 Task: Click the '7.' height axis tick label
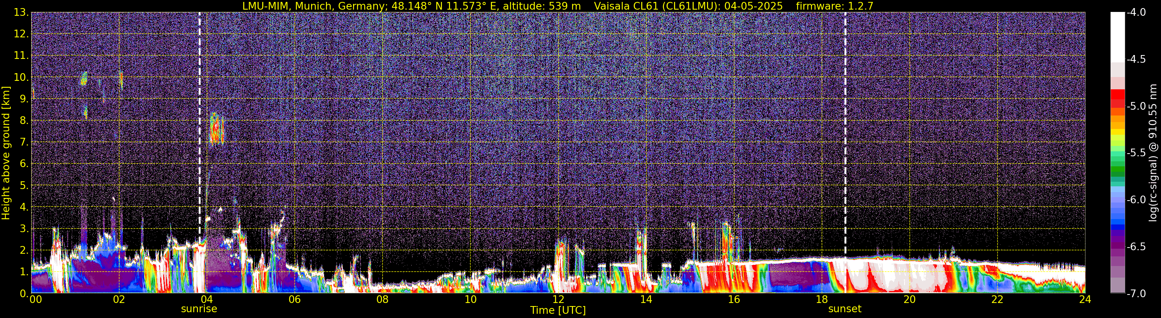[x=24, y=142]
